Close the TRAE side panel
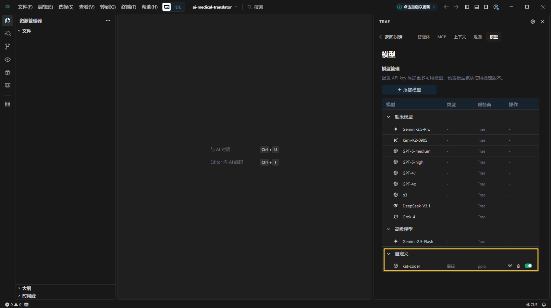This screenshot has width=551, height=308. click(x=542, y=22)
